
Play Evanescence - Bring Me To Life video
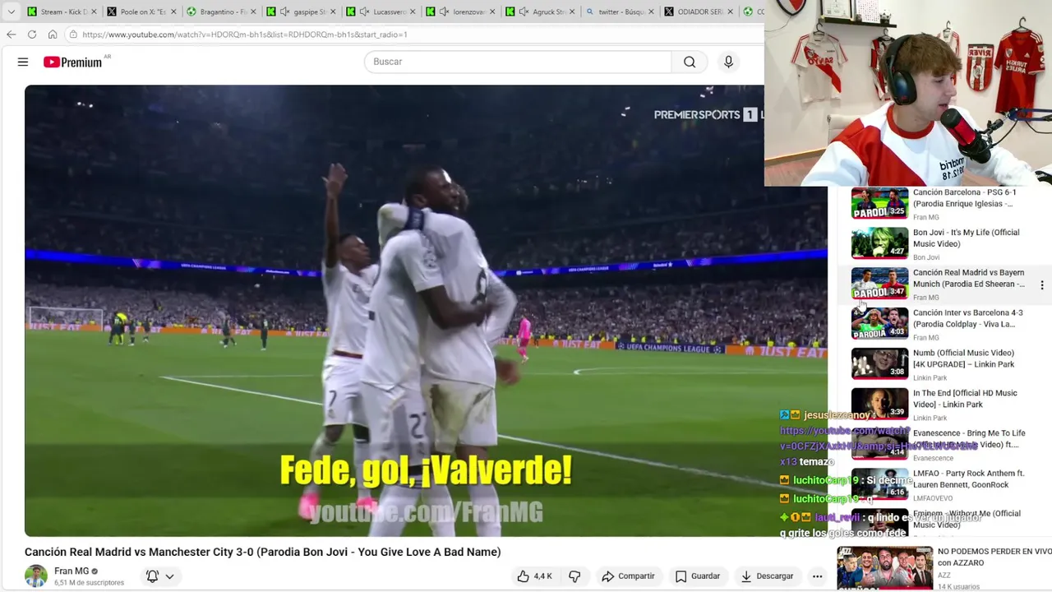[969, 439]
